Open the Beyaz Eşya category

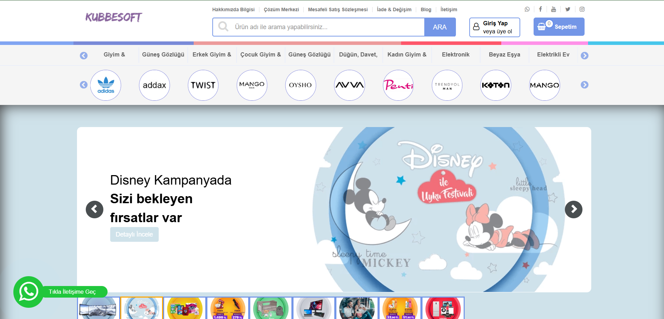point(504,55)
